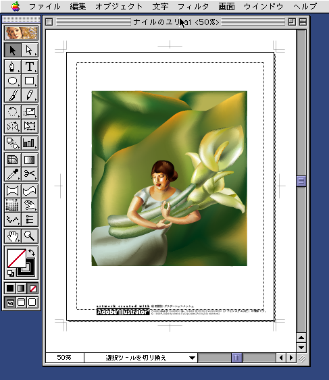Click the vertical scrollbar down arrow
This screenshot has height=380, width=329.
(301, 348)
